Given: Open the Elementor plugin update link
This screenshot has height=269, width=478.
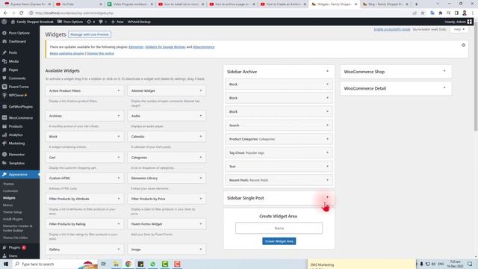Looking at the screenshot, I should point(136,47).
